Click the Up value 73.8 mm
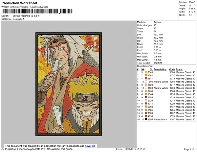 point(158,41)
